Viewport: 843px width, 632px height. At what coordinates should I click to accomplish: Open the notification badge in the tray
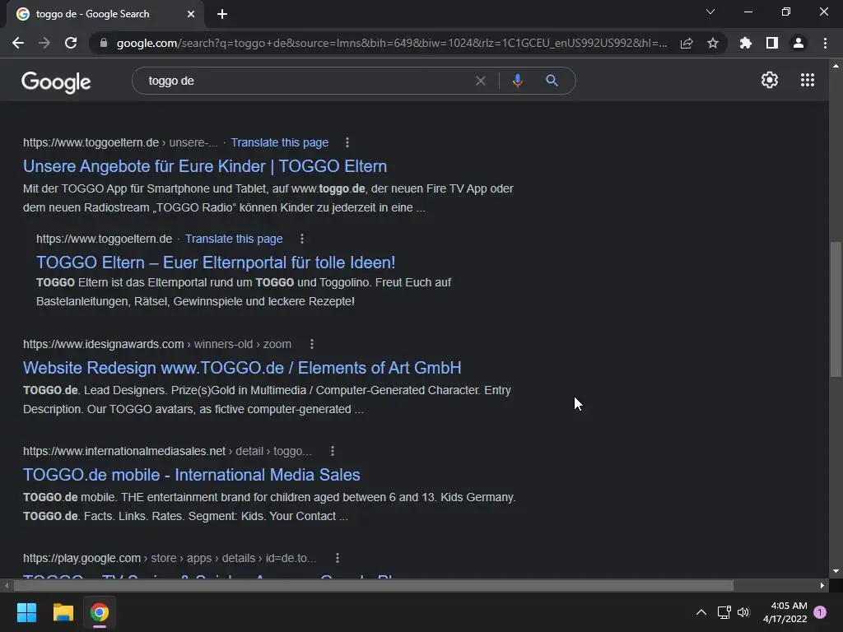(820, 612)
